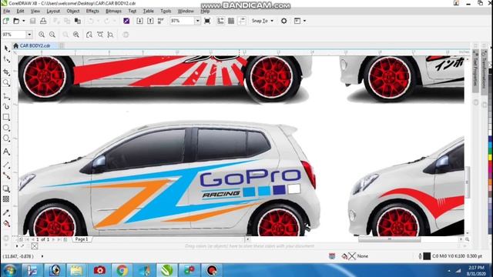This screenshot has height=277, width=493.
Task: Click the no-color swatch in document palette
Action: coord(34,246)
